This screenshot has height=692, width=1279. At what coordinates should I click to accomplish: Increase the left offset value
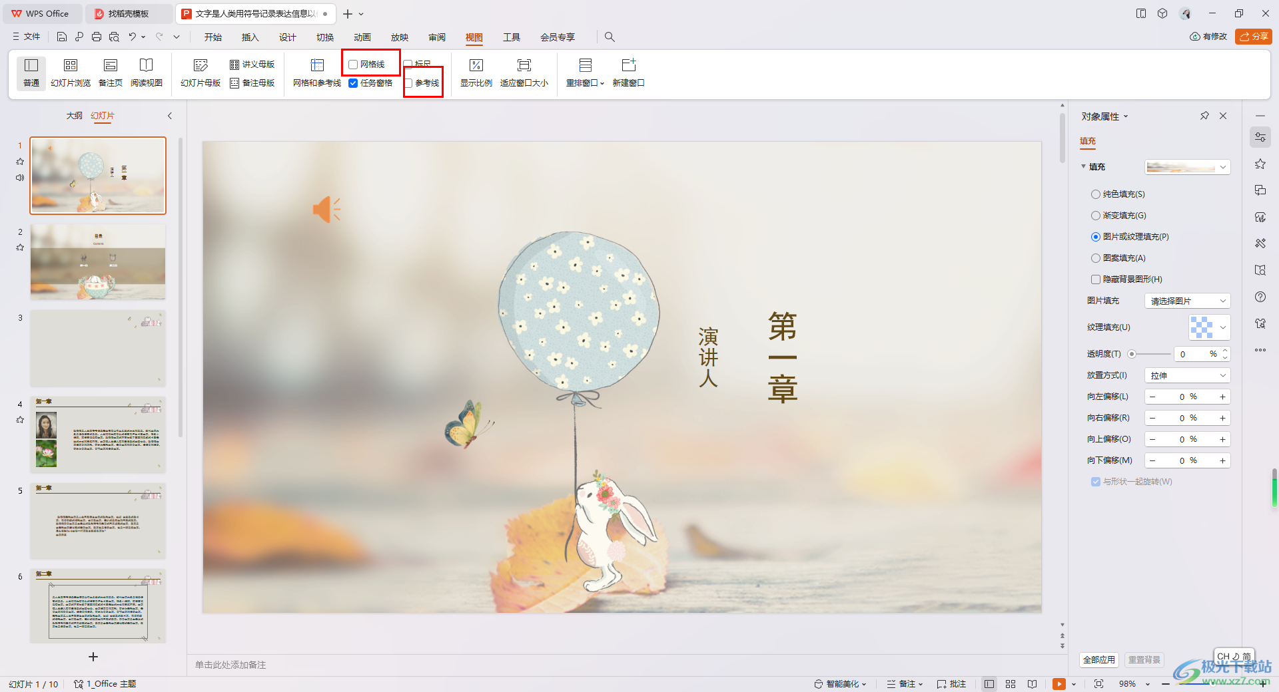pyautogui.click(x=1223, y=397)
